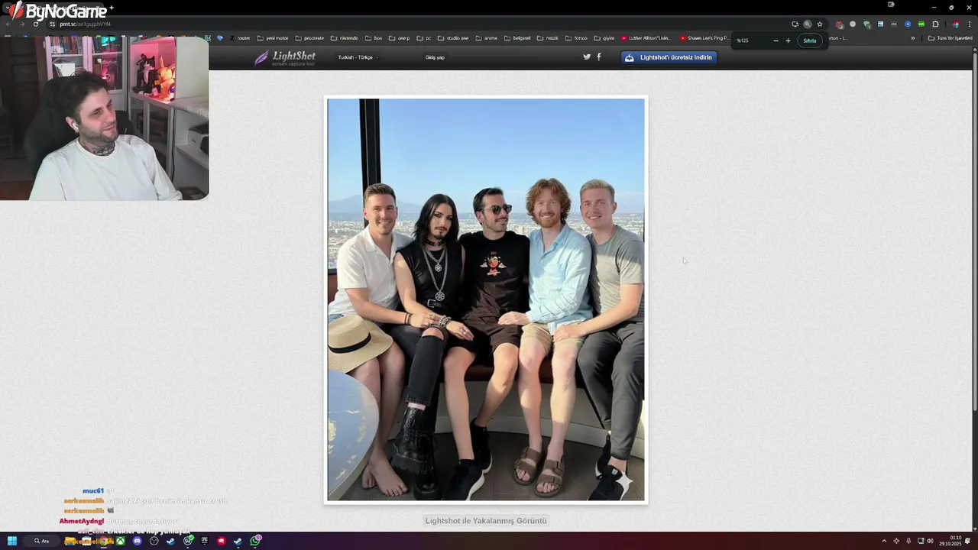Open the browser three-dot menu
Viewport: 978px width, 550px height.
tap(969, 24)
